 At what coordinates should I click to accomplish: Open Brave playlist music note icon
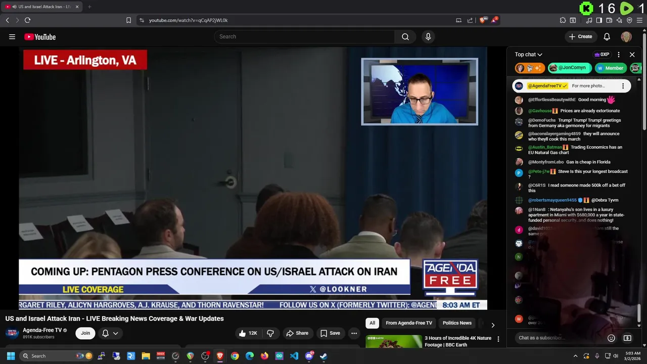tap(589, 20)
